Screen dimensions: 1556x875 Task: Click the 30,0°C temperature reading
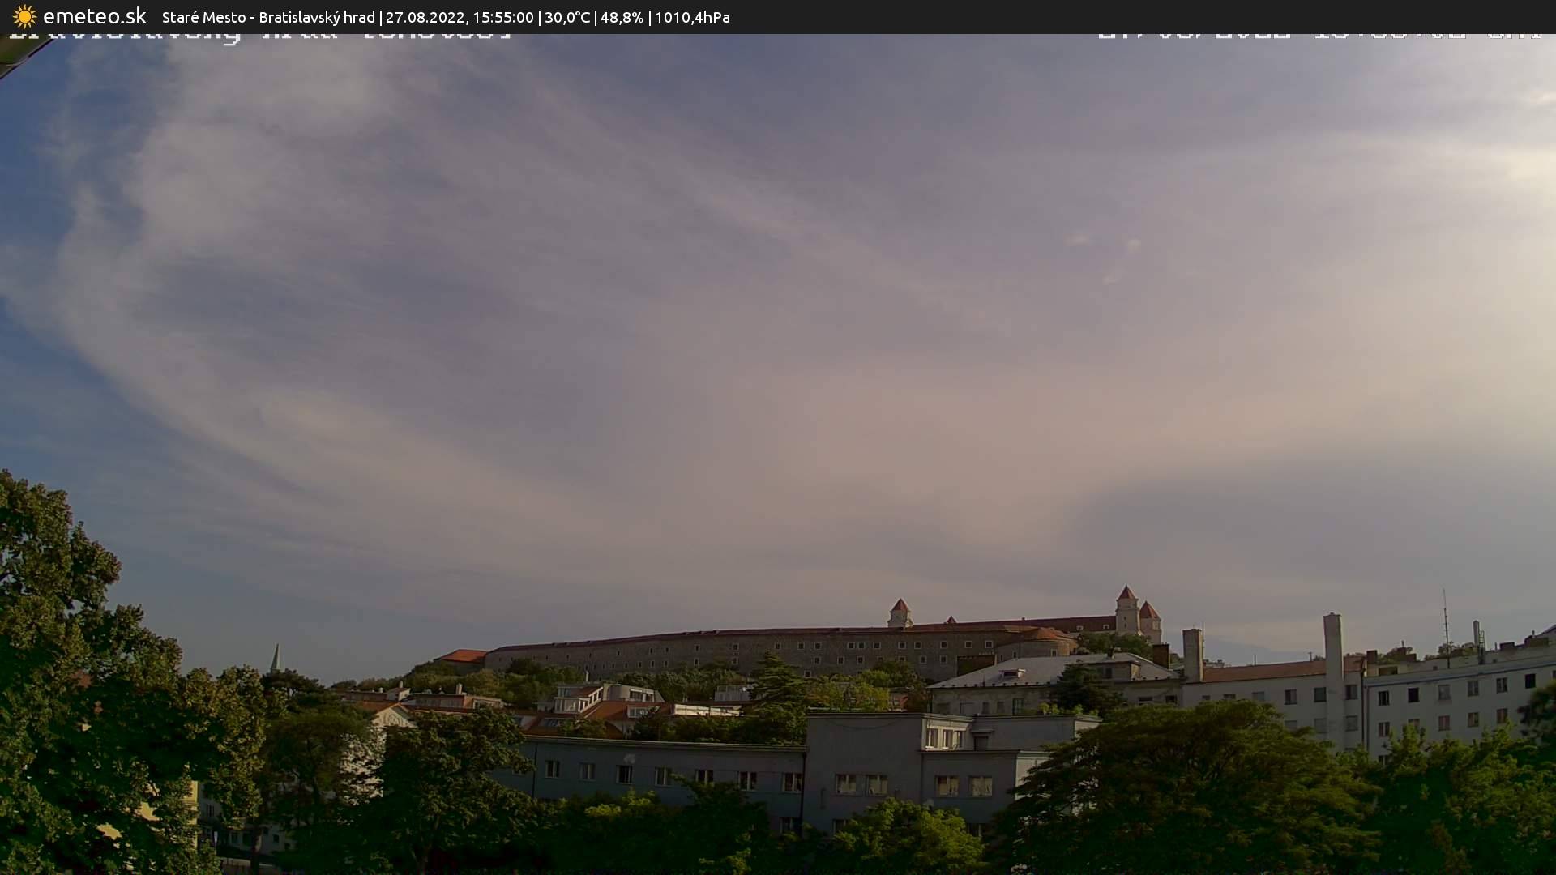click(567, 18)
